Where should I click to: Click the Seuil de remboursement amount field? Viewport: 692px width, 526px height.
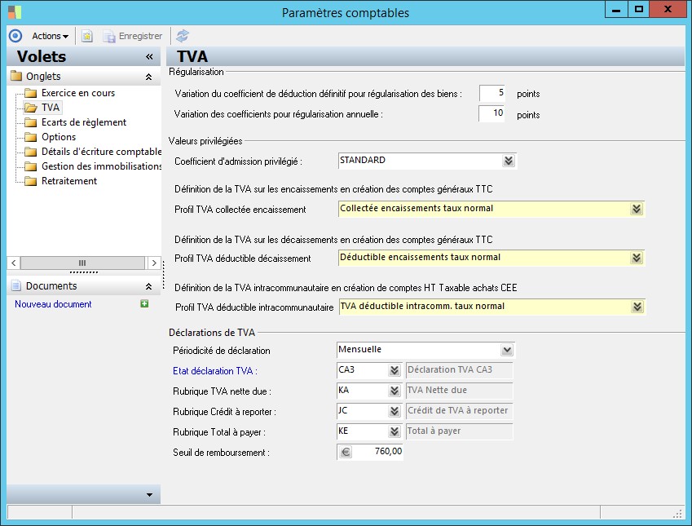(x=378, y=452)
